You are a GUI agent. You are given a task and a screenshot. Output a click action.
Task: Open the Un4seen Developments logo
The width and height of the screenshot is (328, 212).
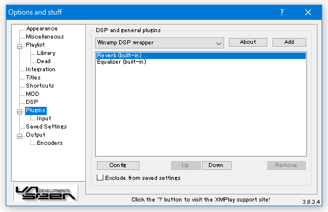(x=46, y=193)
